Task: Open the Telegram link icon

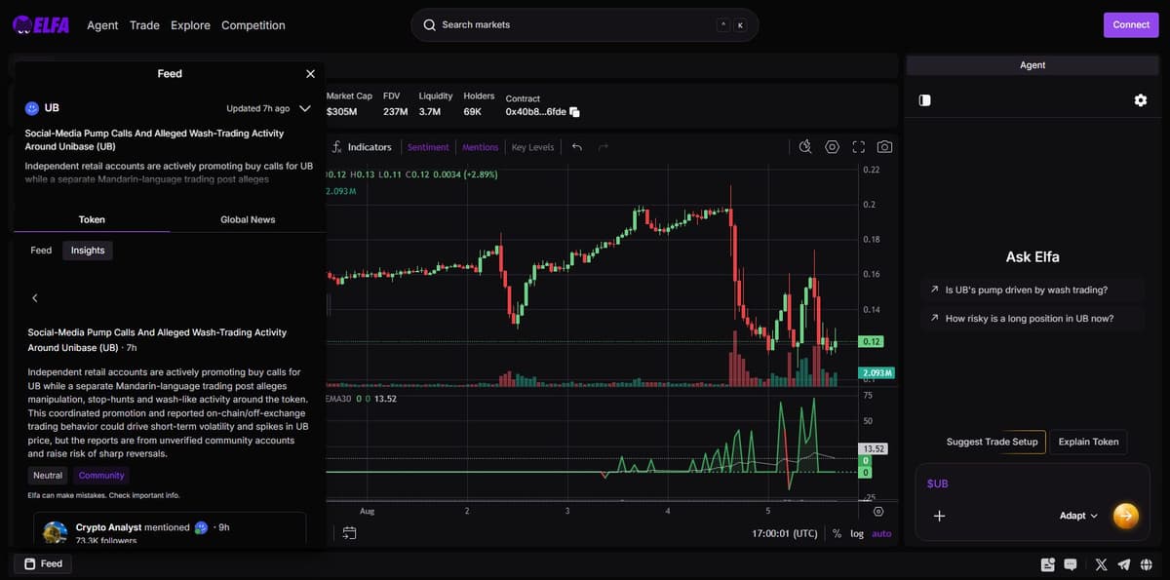Action: click(x=1124, y=564)
